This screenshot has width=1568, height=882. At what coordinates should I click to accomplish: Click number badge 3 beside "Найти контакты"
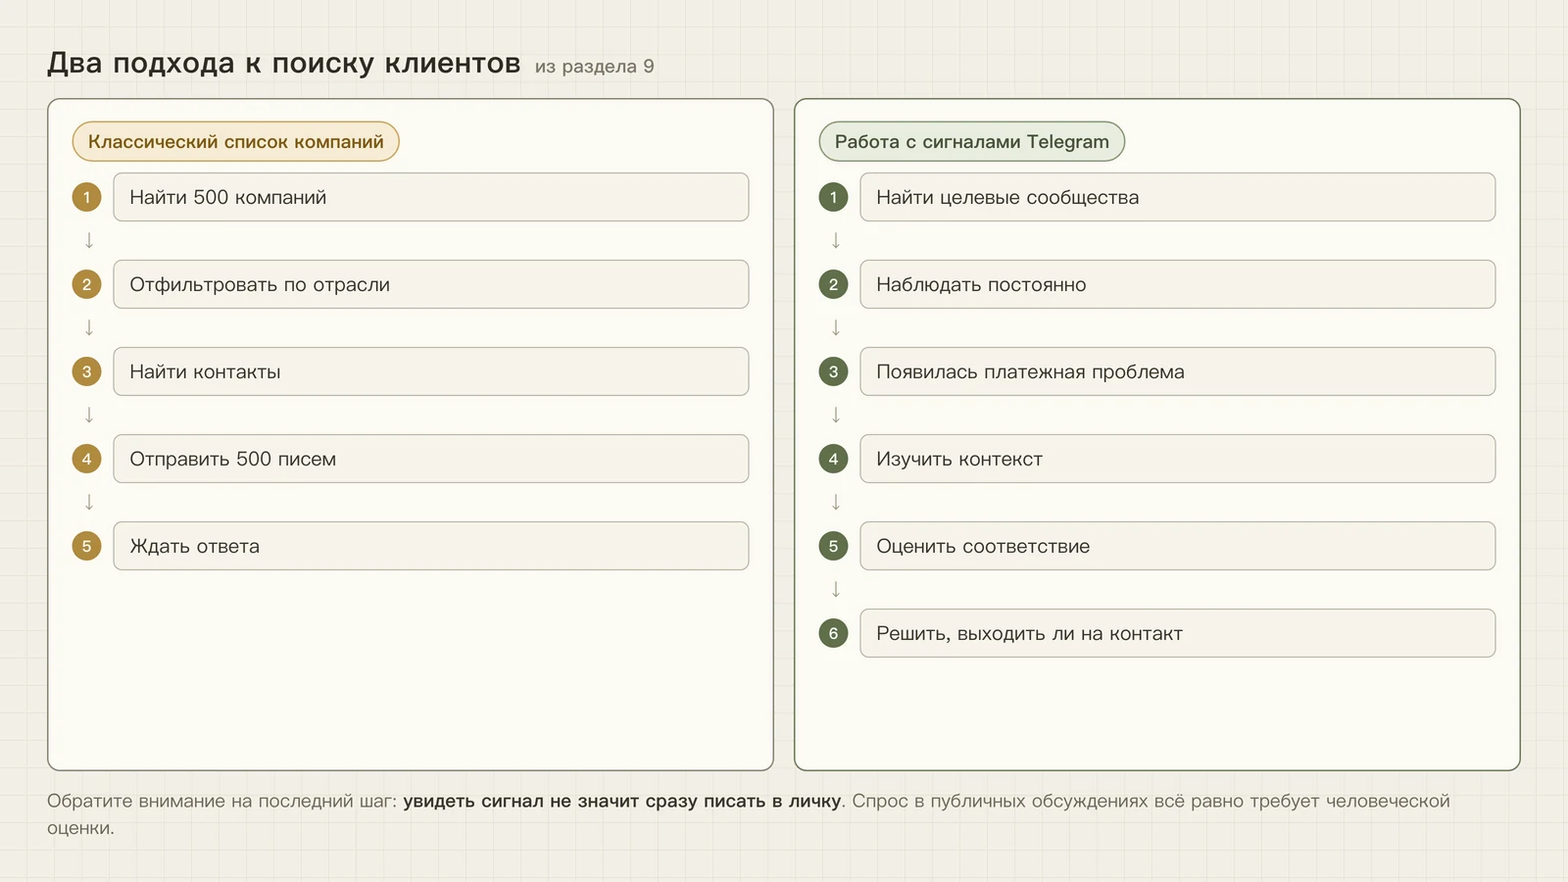pos(87,371)
